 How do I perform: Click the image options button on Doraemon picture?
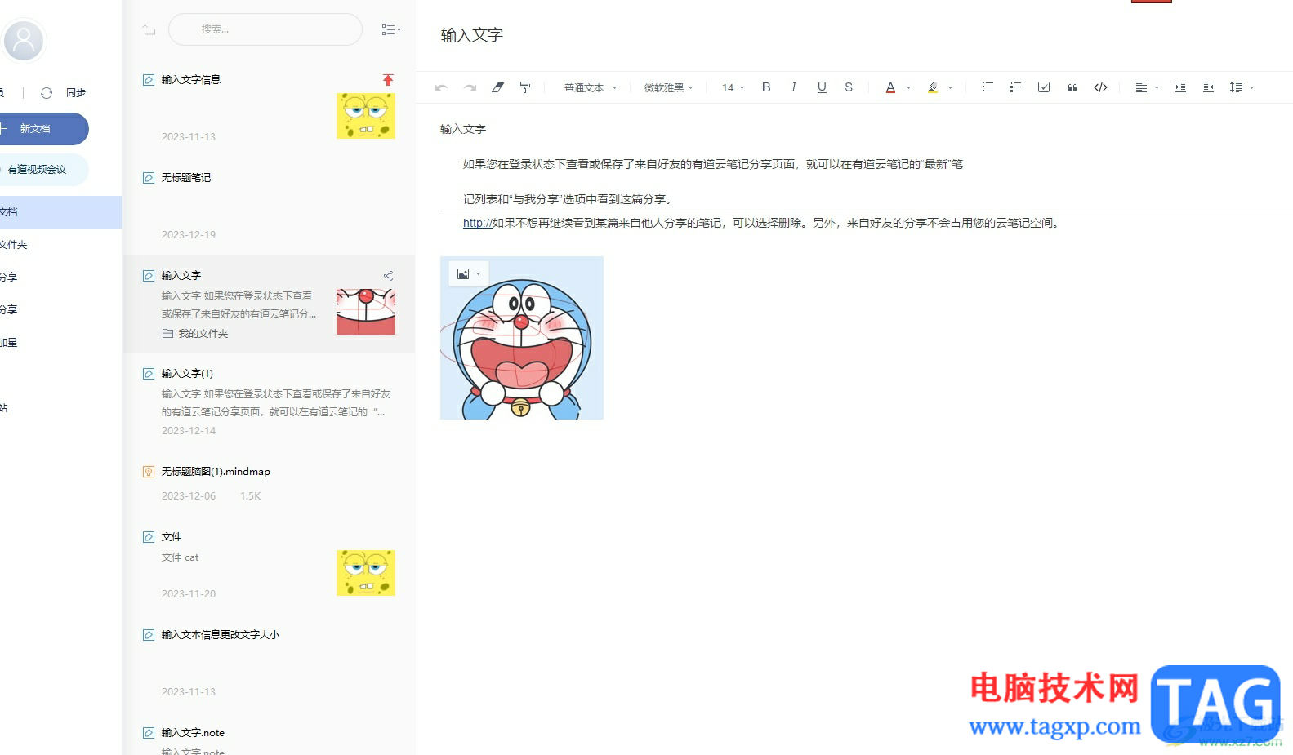pyautogui.click(x=468, y=274)
